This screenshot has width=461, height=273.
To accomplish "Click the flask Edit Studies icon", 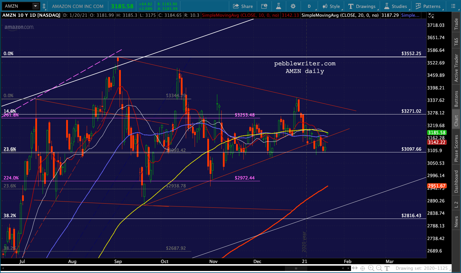I will [x=278, y=6].
